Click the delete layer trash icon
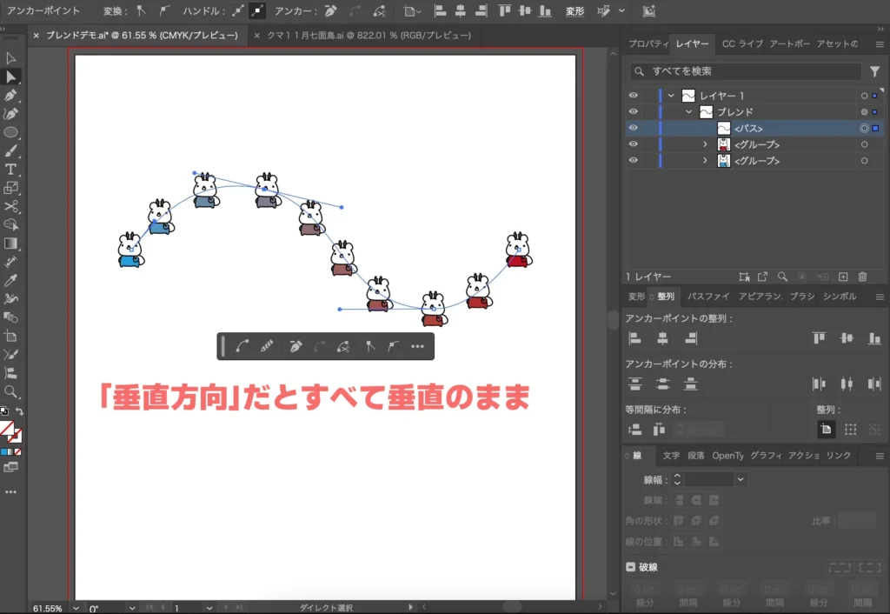890x614 pixels. pyautogui.click(x=862, y=277)
